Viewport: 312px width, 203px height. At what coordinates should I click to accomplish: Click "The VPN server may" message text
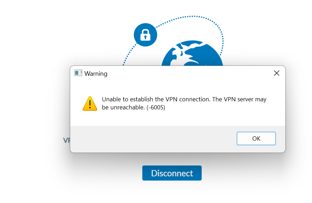(240, 99)
